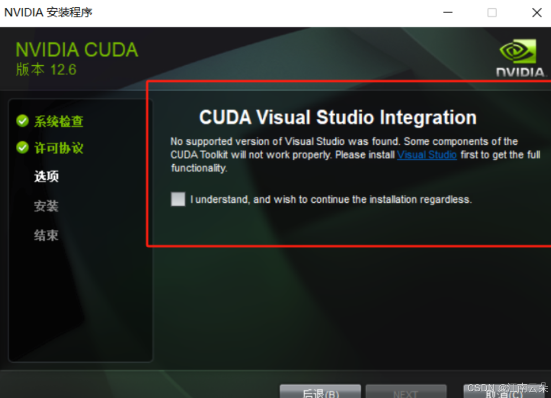The image size is (551, 398).
Task: Click the 'CUDA Visual Studio Integration' heading
Action: (337, 117)
